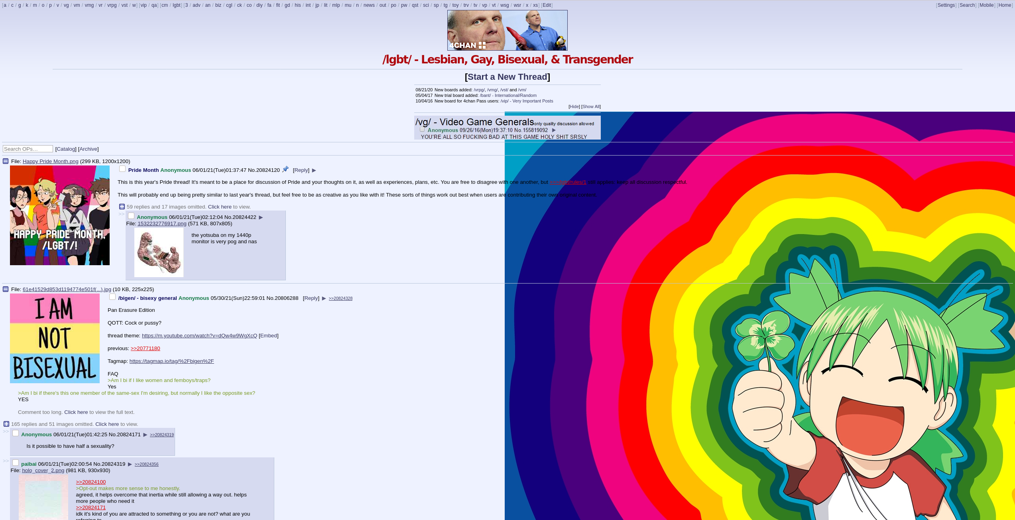This screenshot has width=1015, height=520.
Task: Tick the checkbox on the Pride Month post
Action: tap(122, 169)
